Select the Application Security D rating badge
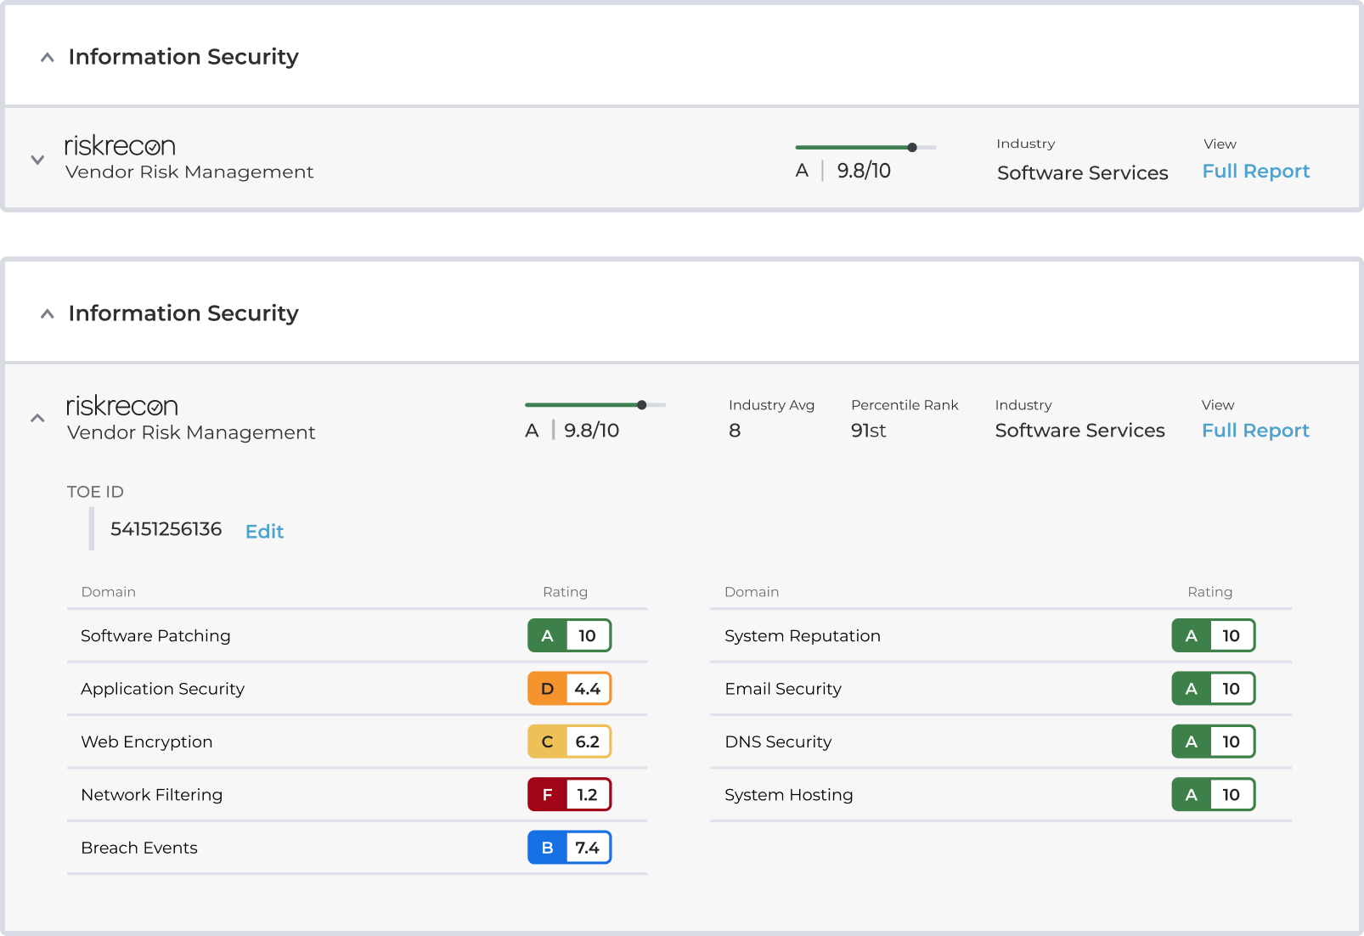This screenshot has width=1364, height=936. click(569, 689)
